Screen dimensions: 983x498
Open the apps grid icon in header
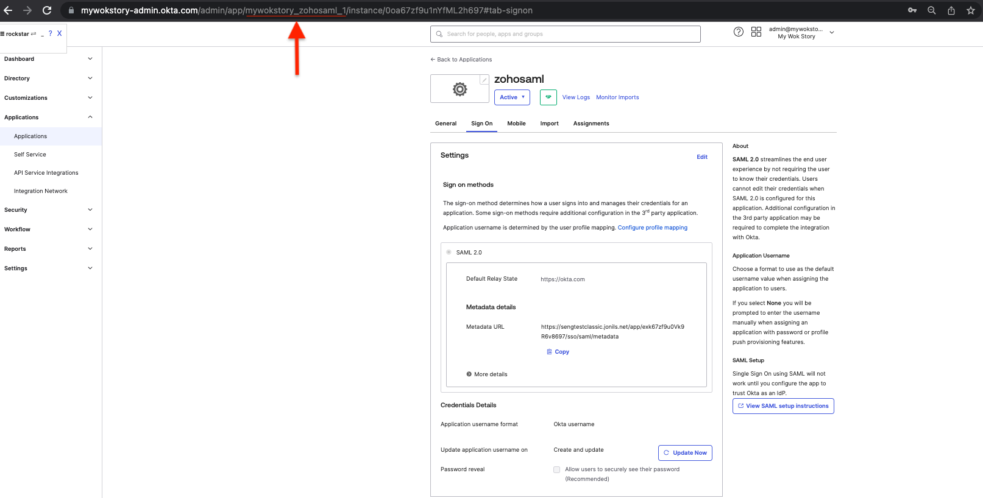click(756, 32)
